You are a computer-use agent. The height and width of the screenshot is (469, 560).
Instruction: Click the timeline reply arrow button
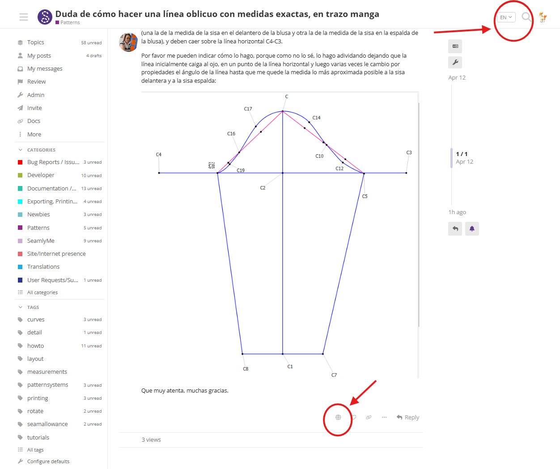point(455,228)
